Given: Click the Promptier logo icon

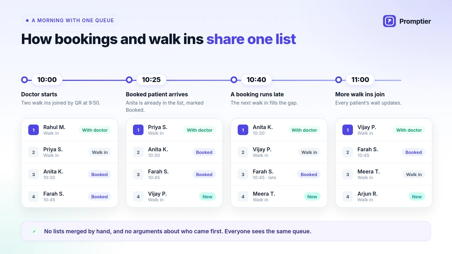Looking at the screenshot, I should [389, 21].
